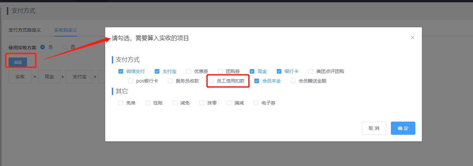This screenshot has height=166, width=473.
Task: Uncheck the 银行卡 checkbox
Action: pos(279,71)
